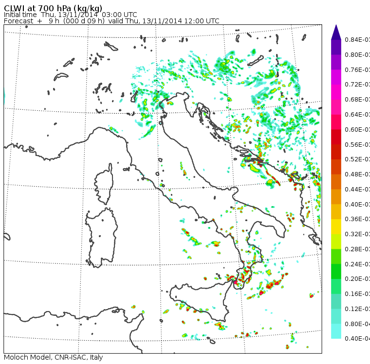Image resolution: width=370 pixels, height=364 pixels.
Task: Click the 'Forecast + 9 h' validity line
Action: click(x=111, y=21)
